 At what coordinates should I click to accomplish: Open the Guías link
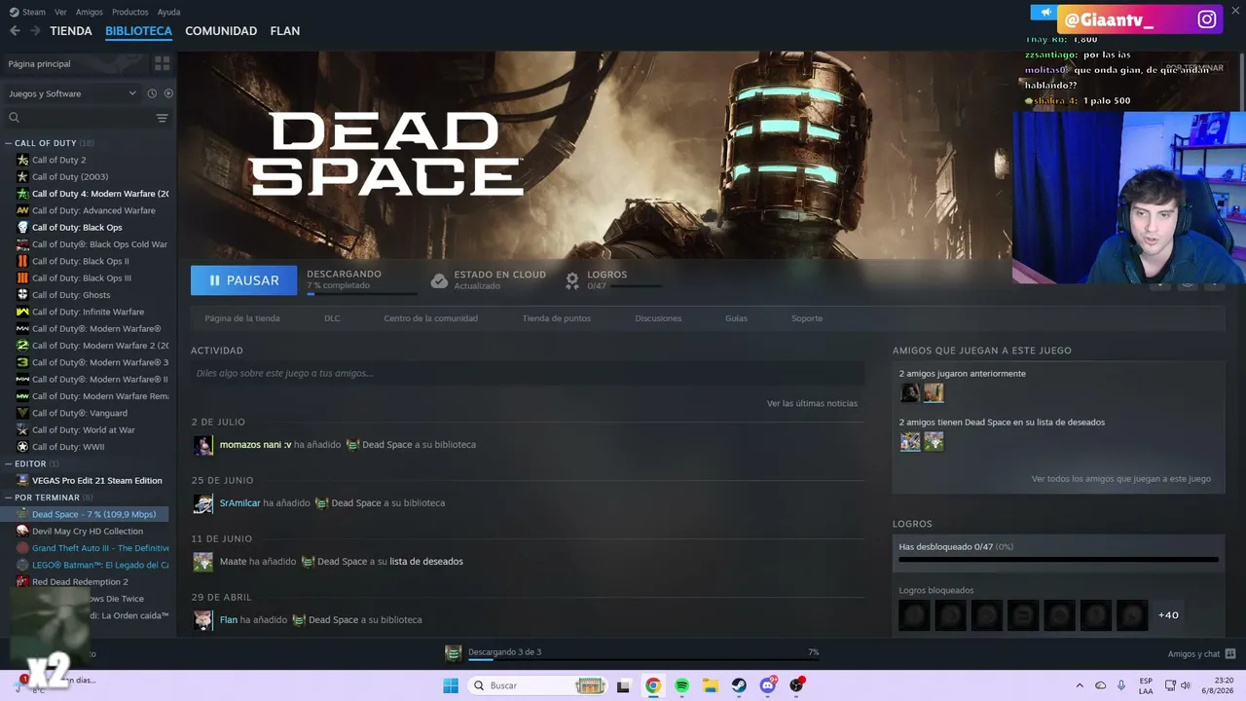pos(736,318)
